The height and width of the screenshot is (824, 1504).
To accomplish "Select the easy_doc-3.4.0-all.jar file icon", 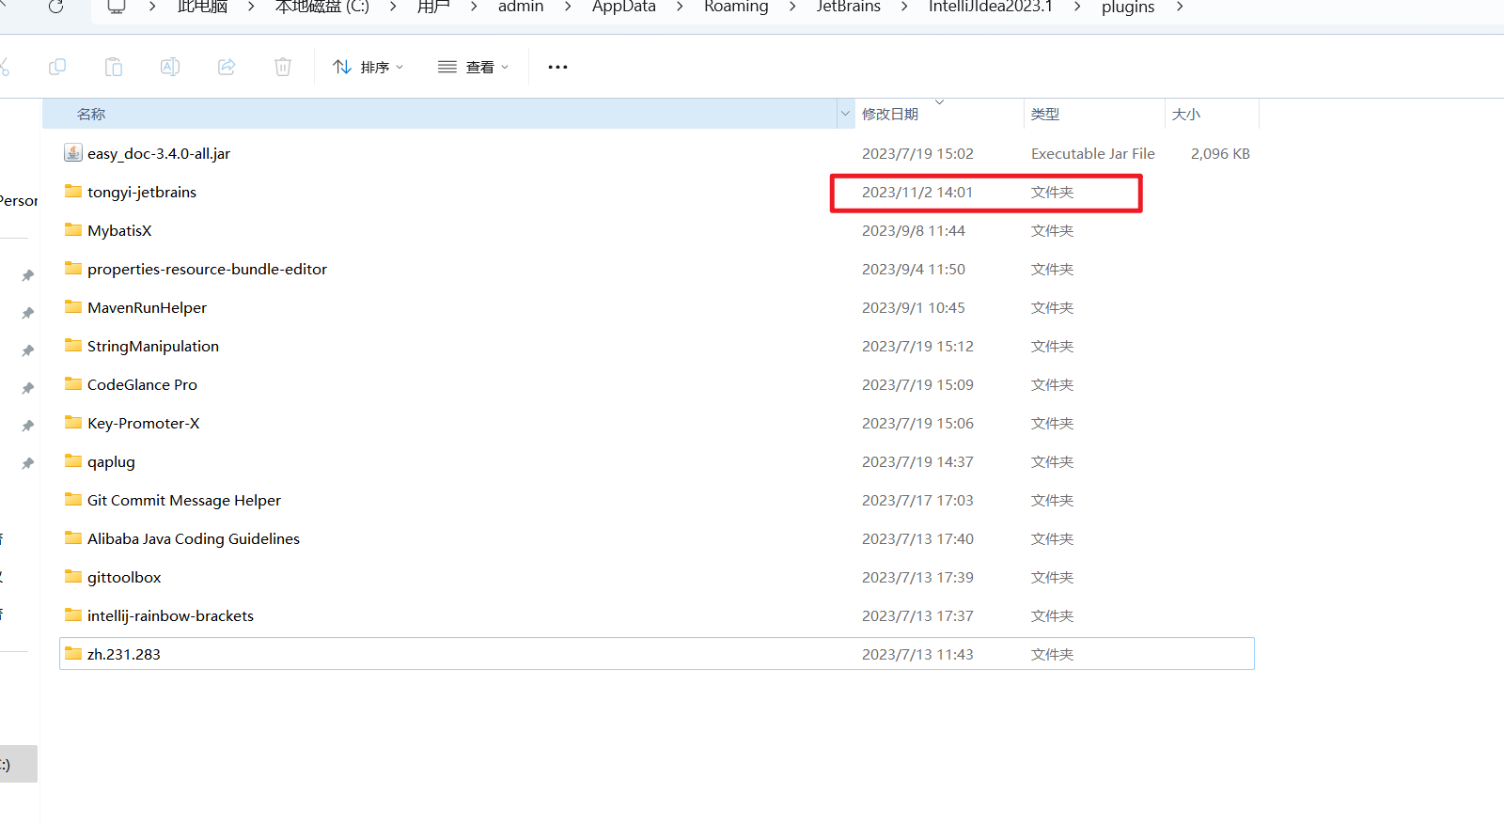I will [x=73, y=152].
